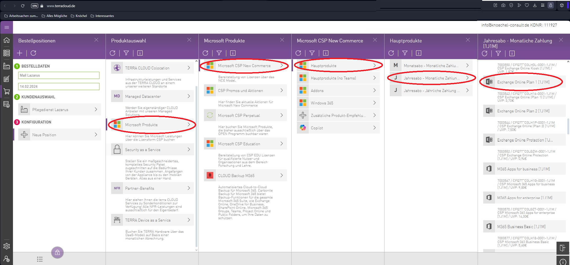Close the Microsoft CSP New Commerce panel
570x265 pixels.
coord(375,40)
